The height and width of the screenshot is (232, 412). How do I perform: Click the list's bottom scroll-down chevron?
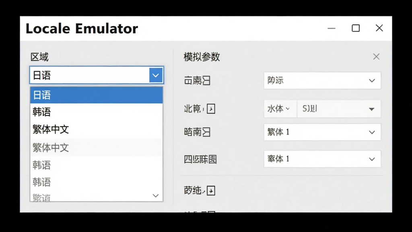(x=156, y=196)
